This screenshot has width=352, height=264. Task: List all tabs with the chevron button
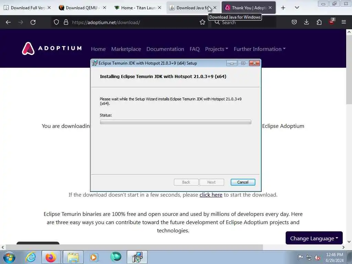[x=297, y=8]
